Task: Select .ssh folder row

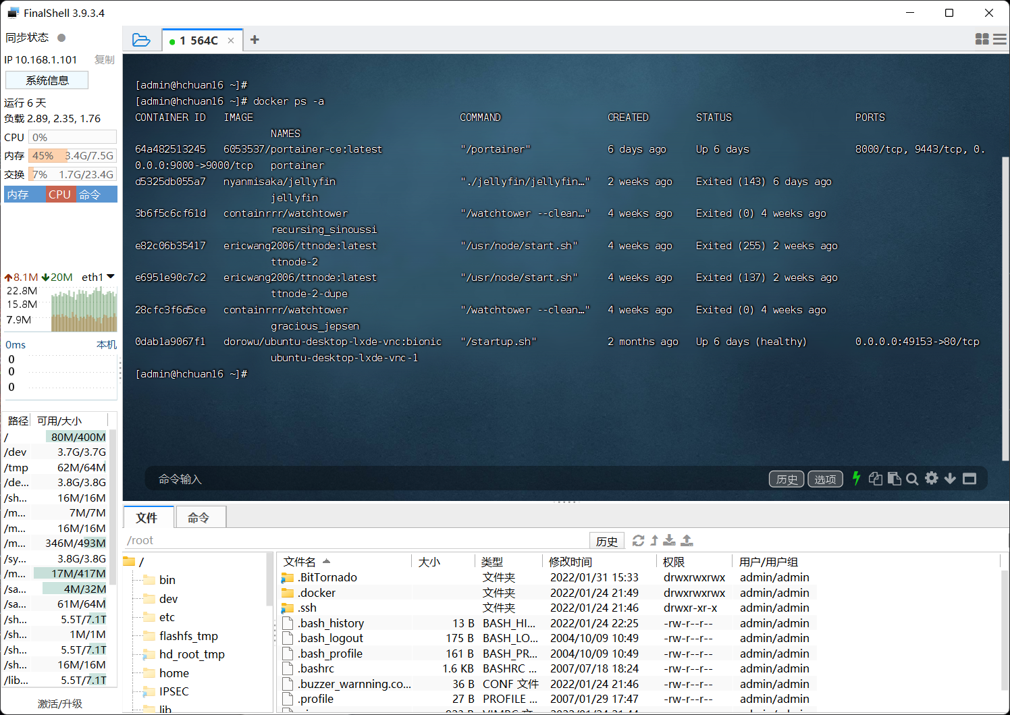Action: [548, 608]
